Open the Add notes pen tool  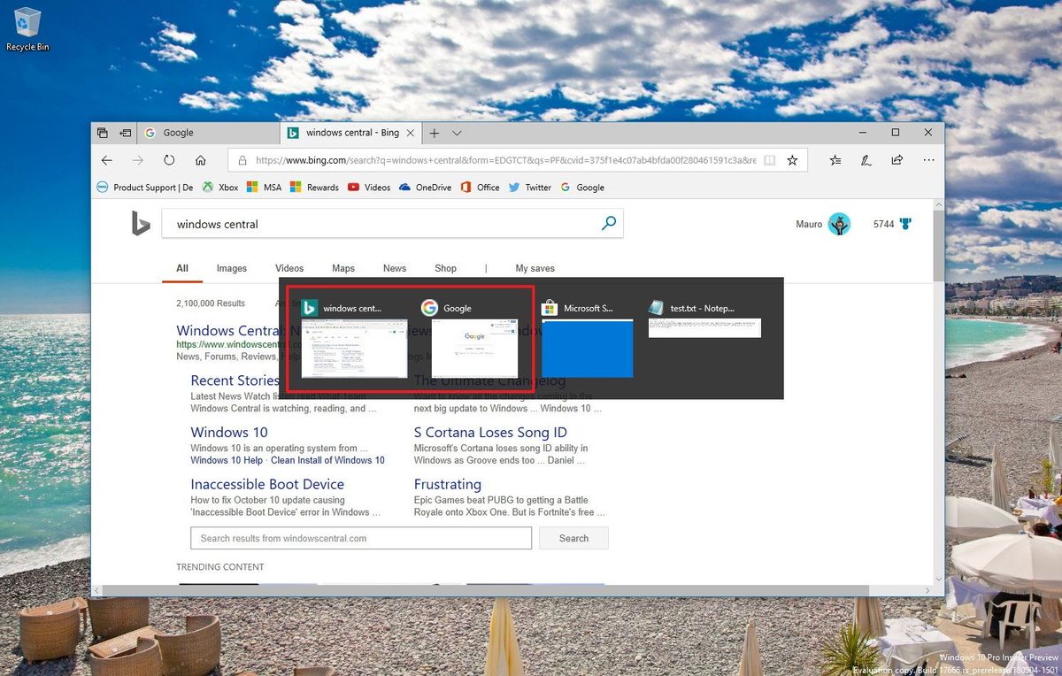[866, 160]
